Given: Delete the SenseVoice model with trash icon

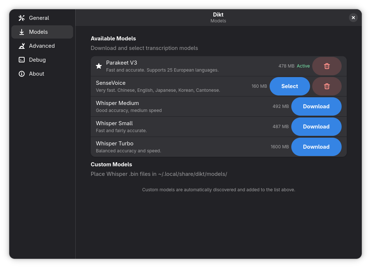Looking at the screenshot, I should (x=327, y=86).
